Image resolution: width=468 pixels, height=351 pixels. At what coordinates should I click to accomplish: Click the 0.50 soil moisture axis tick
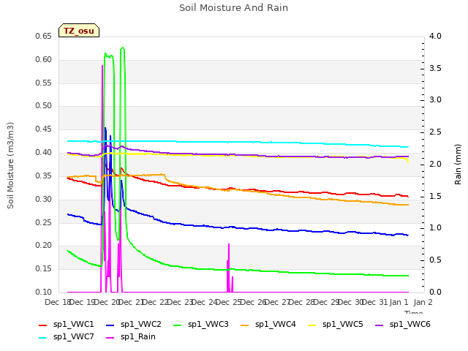[44, 105]
